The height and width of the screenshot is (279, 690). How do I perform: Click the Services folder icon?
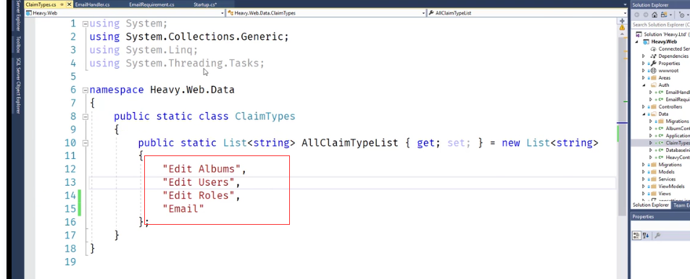[654, 179]
